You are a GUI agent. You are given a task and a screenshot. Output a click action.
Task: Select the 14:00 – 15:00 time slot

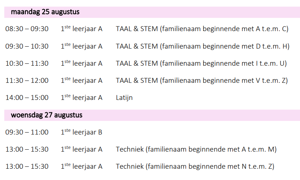(27, 98)
